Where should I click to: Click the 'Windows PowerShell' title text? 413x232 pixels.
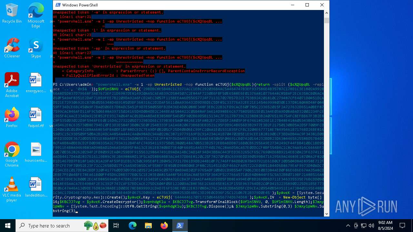pos(80,5)
